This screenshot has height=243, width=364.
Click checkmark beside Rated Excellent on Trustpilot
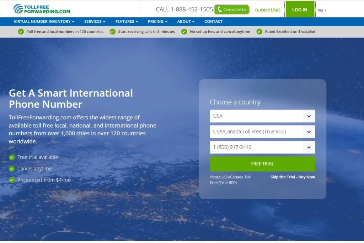(259, 32)
